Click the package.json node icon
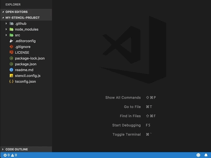Viewport: 211px width, 158px height. 12,64
